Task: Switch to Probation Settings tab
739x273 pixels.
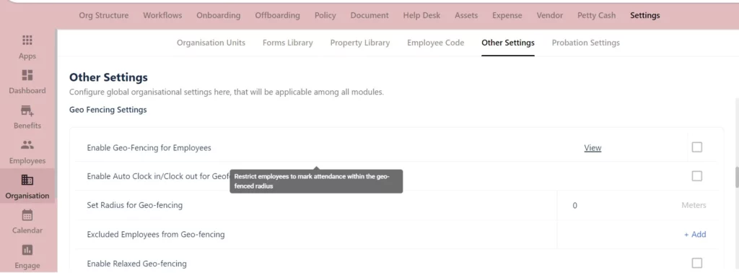Action: [x=586, y=43]
